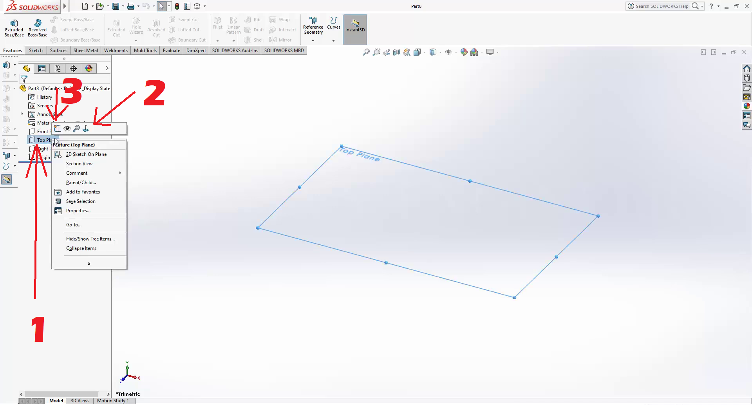Open the DisplayManager color sphere tab
Viewport: 752px width, 405px height.
[x=89, y=69]
